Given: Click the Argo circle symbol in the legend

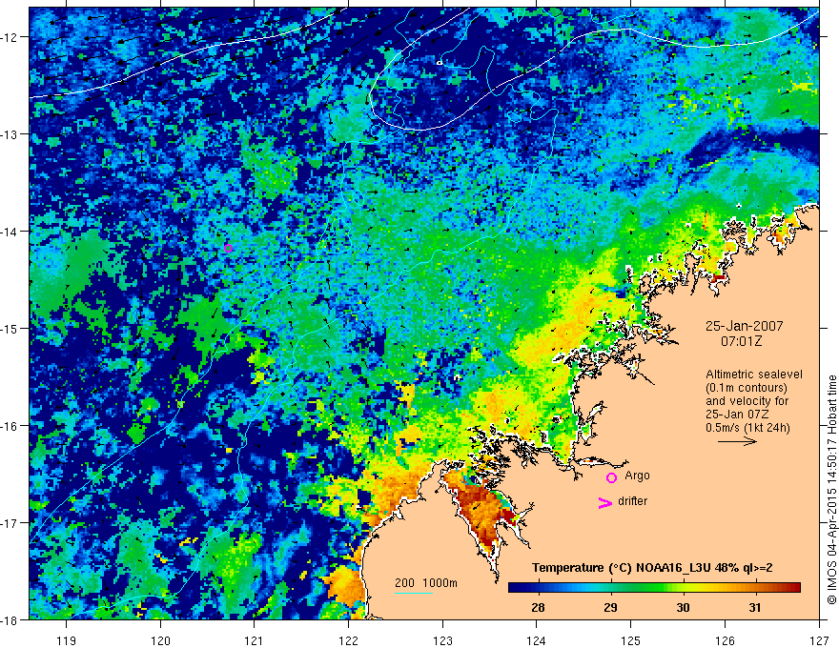Looking at the screenshot, I should click(611, 477).
